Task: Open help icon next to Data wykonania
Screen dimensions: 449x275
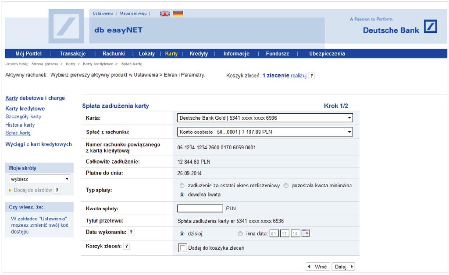Action: click(131, 232)
